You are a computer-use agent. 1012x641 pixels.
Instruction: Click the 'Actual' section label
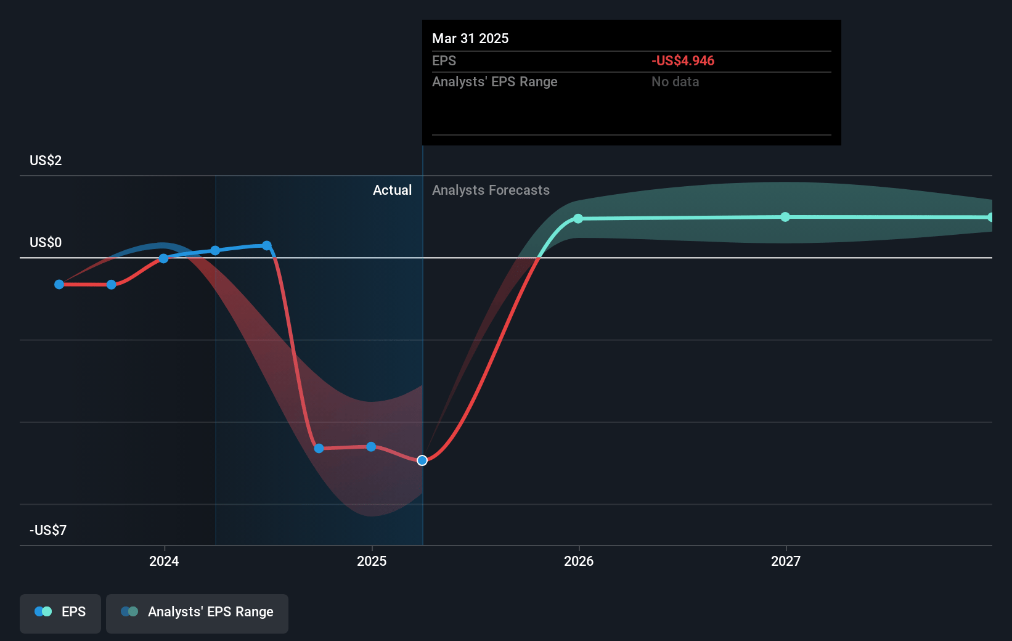(x=392, y=190)
